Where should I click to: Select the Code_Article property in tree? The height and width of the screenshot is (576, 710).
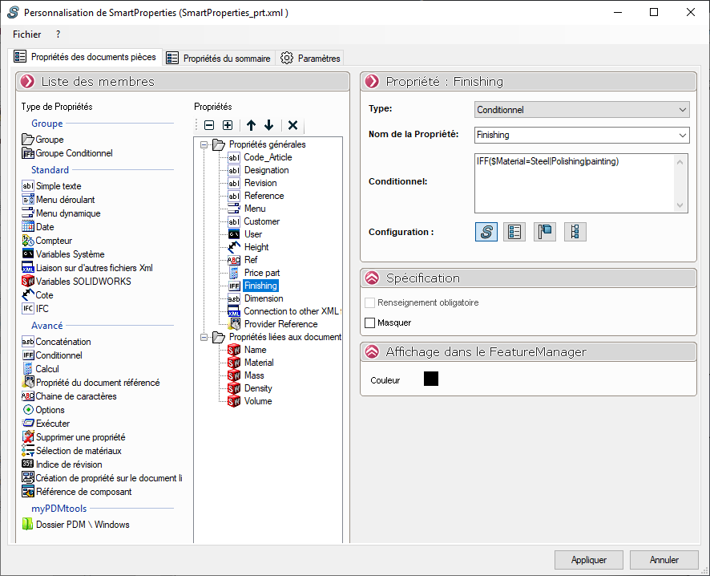coord(268,157)
